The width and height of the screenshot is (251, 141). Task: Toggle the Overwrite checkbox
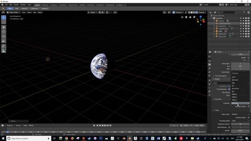[x=229, y=86]
